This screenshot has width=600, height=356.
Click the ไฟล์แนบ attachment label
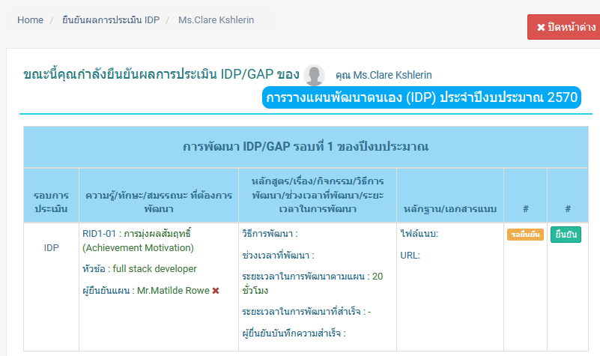419,234
